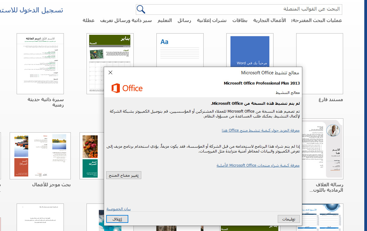Open the link about activating this Office product
This screenshot has height=231, width=367.
(261, 130)
